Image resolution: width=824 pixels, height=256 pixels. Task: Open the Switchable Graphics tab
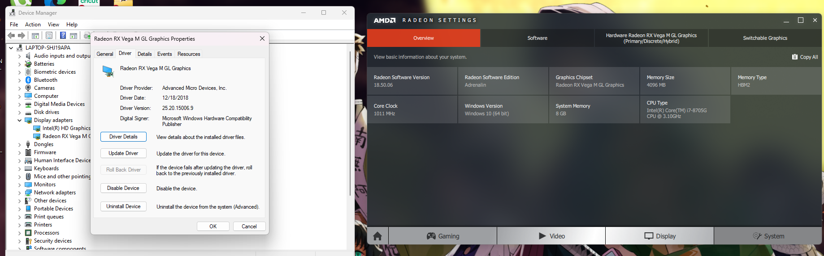(x=765, y=38)
